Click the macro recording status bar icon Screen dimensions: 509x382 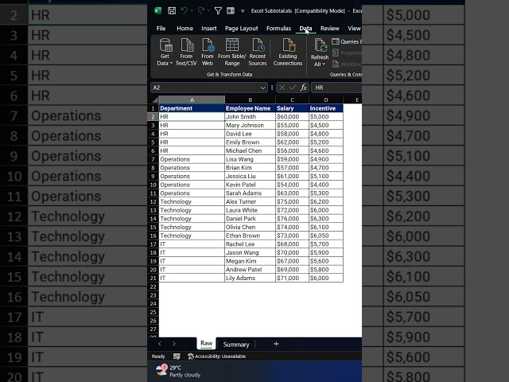(x=177, y=357)
